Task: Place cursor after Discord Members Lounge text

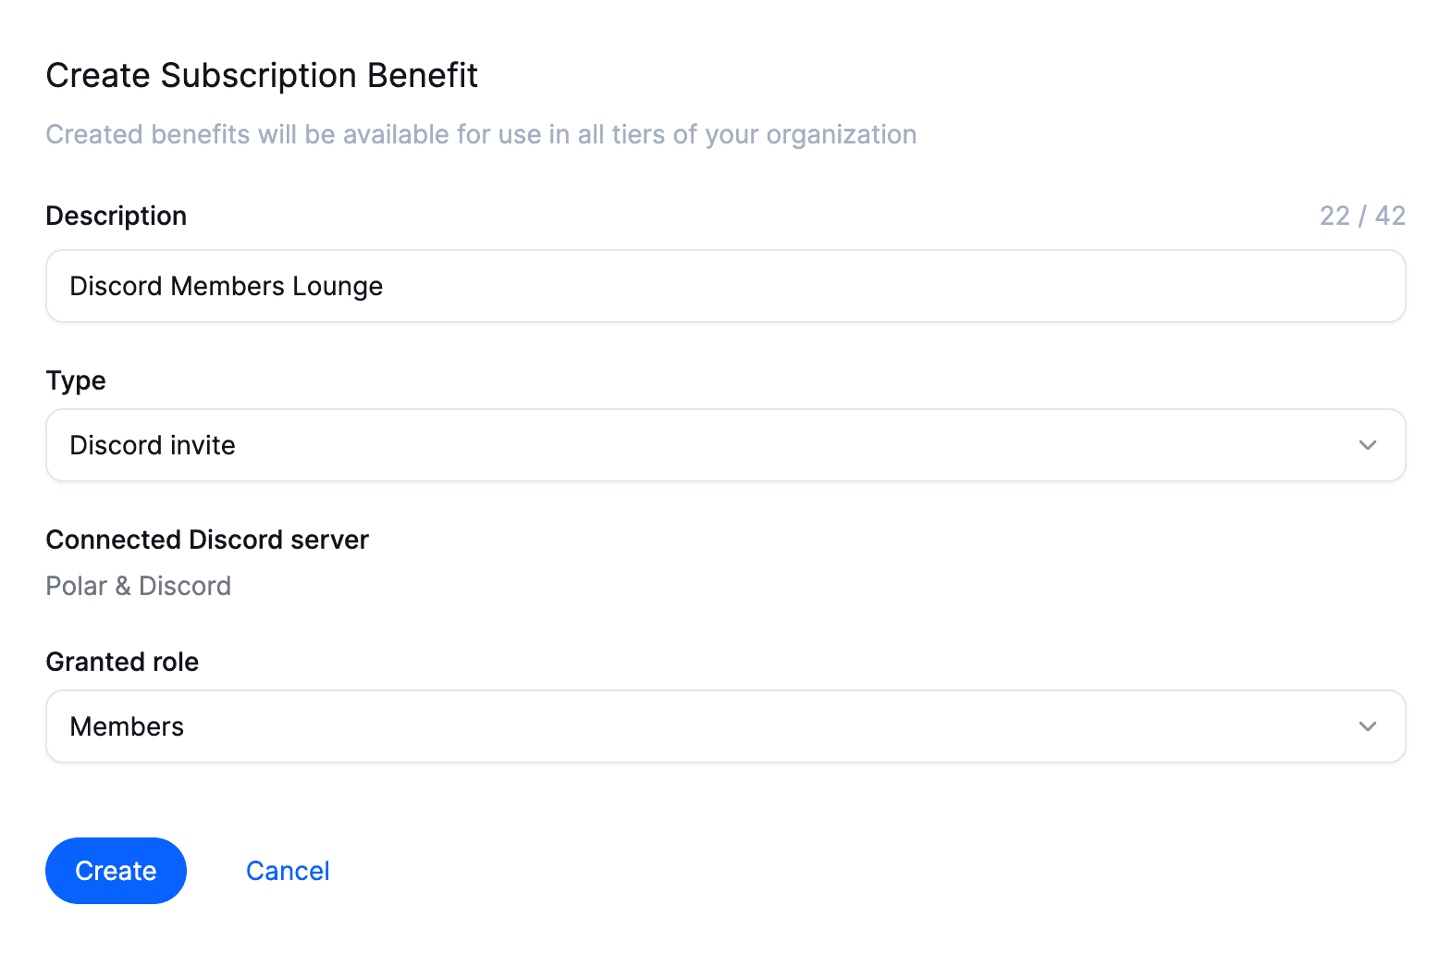Action: point(385,287)
